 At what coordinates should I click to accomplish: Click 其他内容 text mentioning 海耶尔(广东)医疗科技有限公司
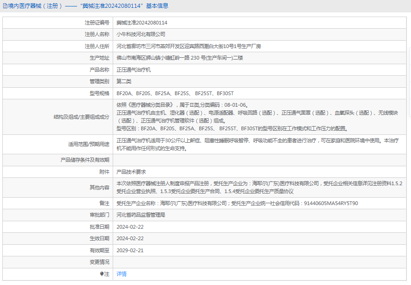[260, 188]
